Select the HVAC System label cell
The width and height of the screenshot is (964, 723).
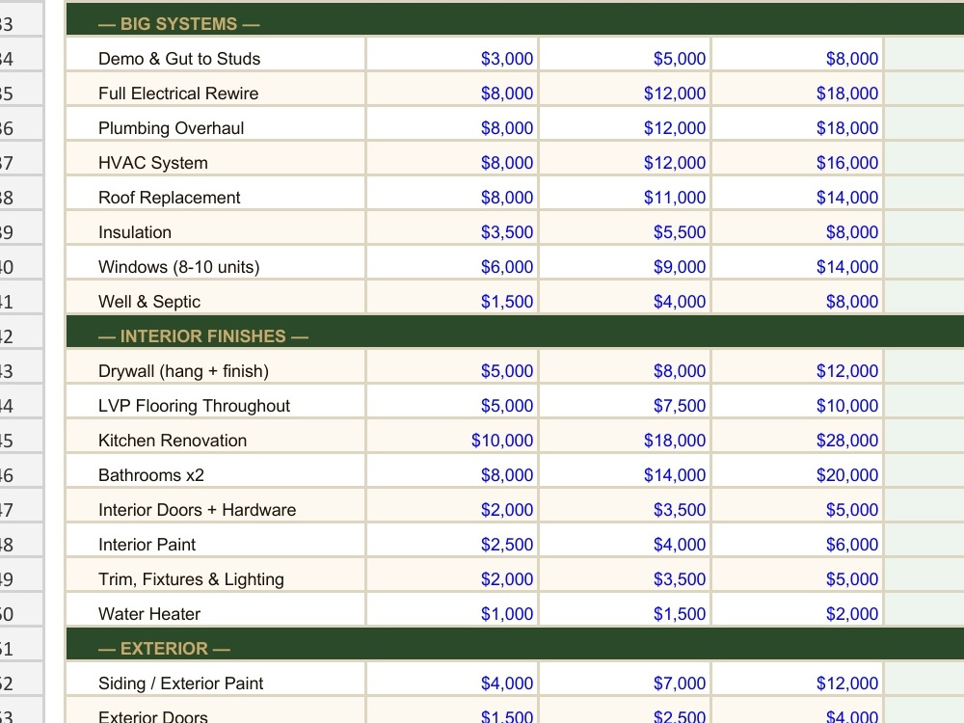tap(216, 159)
